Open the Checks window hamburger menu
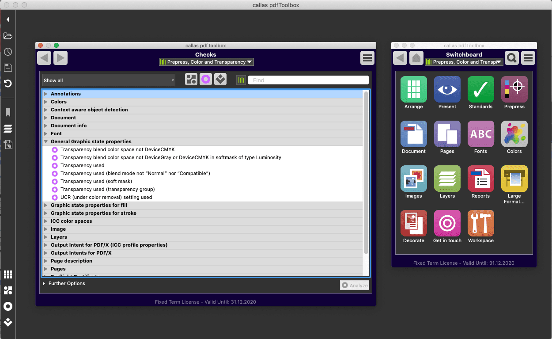 [x=367, y=58]
